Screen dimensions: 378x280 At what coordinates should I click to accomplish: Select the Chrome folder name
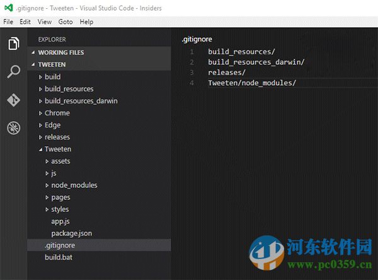point(57,113)
